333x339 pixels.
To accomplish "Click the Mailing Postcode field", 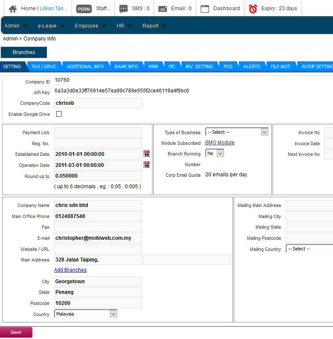I will (310, 238).
